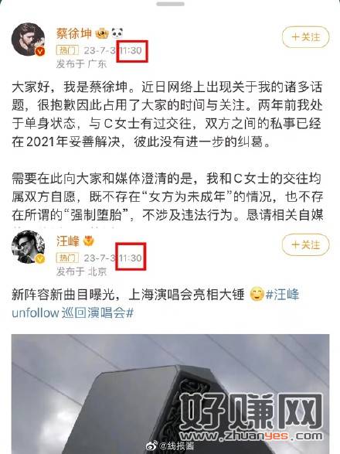
Task: Follow 蔡徐坤 with the +关注 button
Action: (306, 37)
